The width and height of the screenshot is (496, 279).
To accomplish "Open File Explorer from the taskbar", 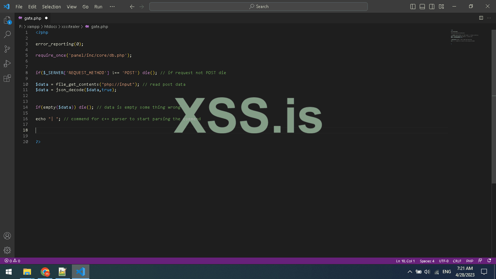I will 27,272.
